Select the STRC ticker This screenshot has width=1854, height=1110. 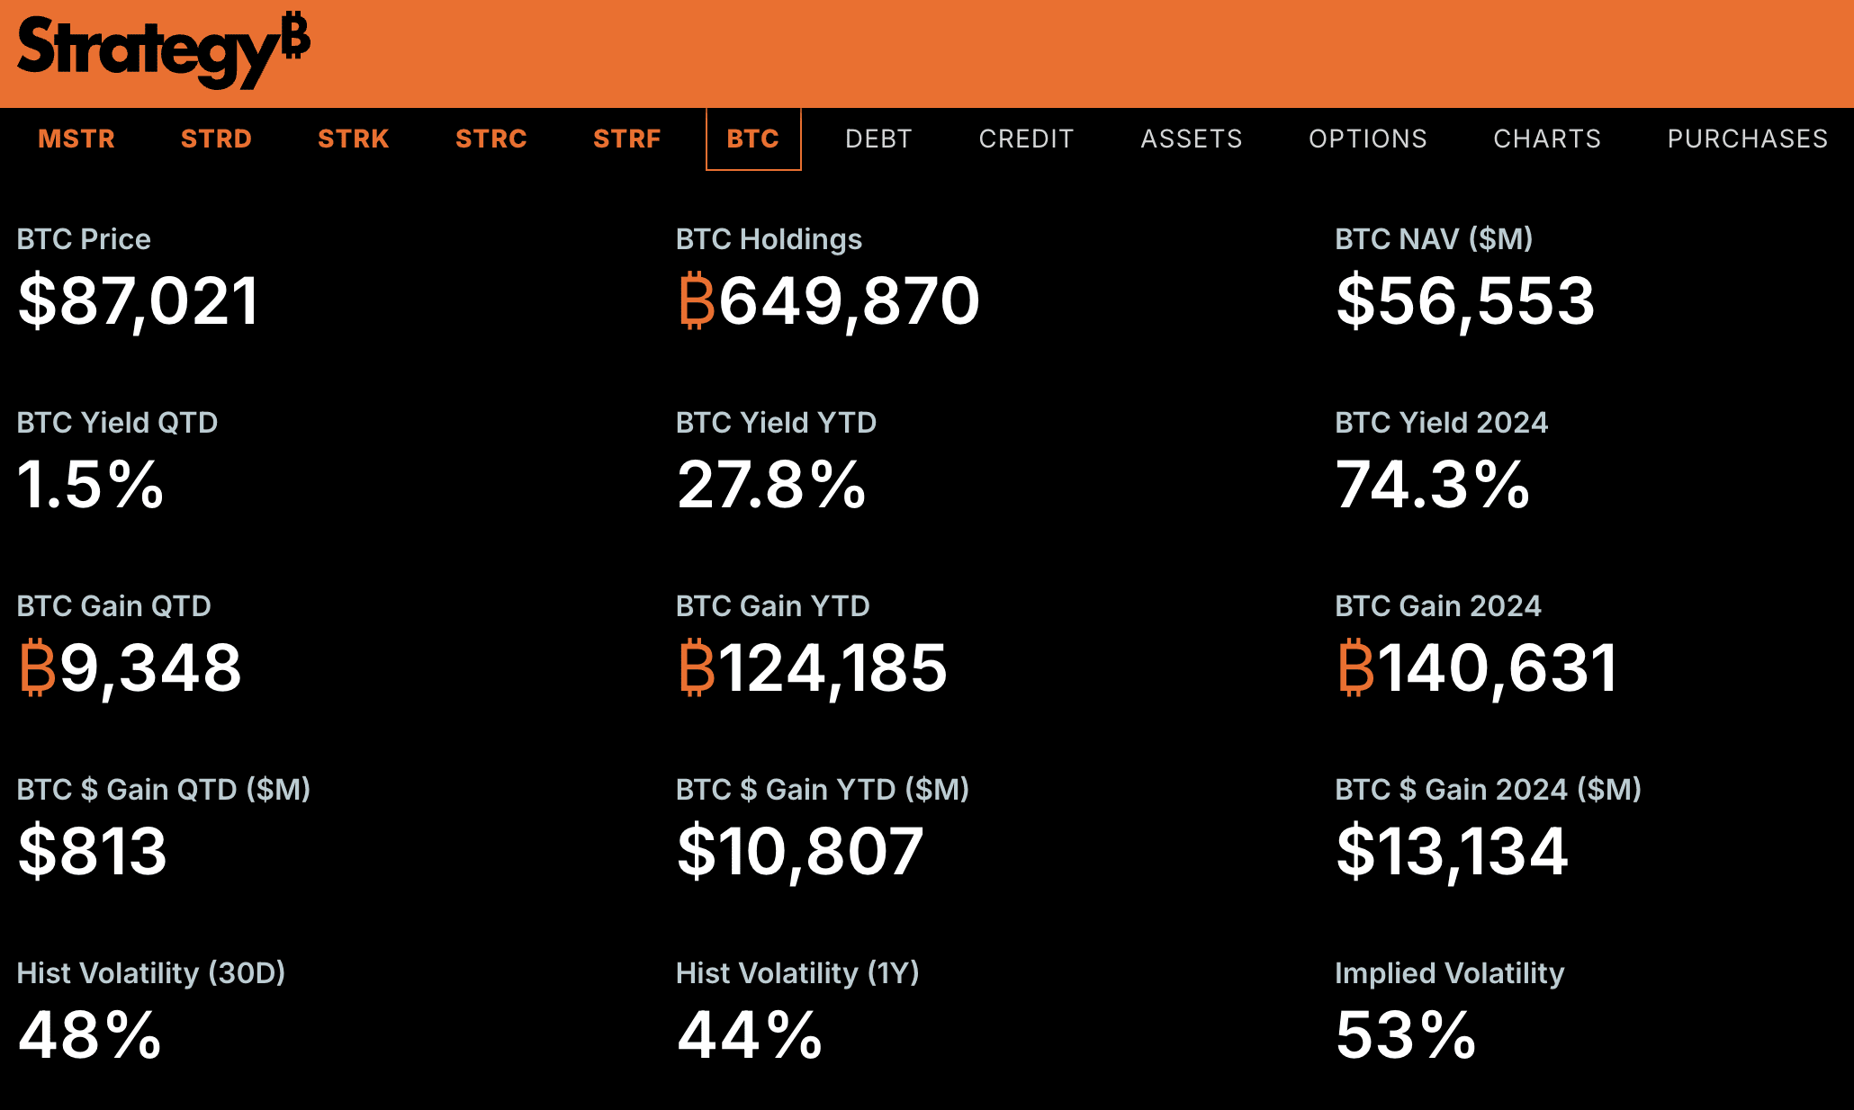point(491,139)
